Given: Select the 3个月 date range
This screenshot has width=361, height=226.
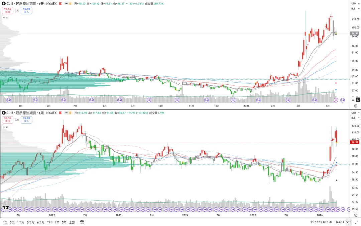Looking at the screenshot, I should (31, 222).
